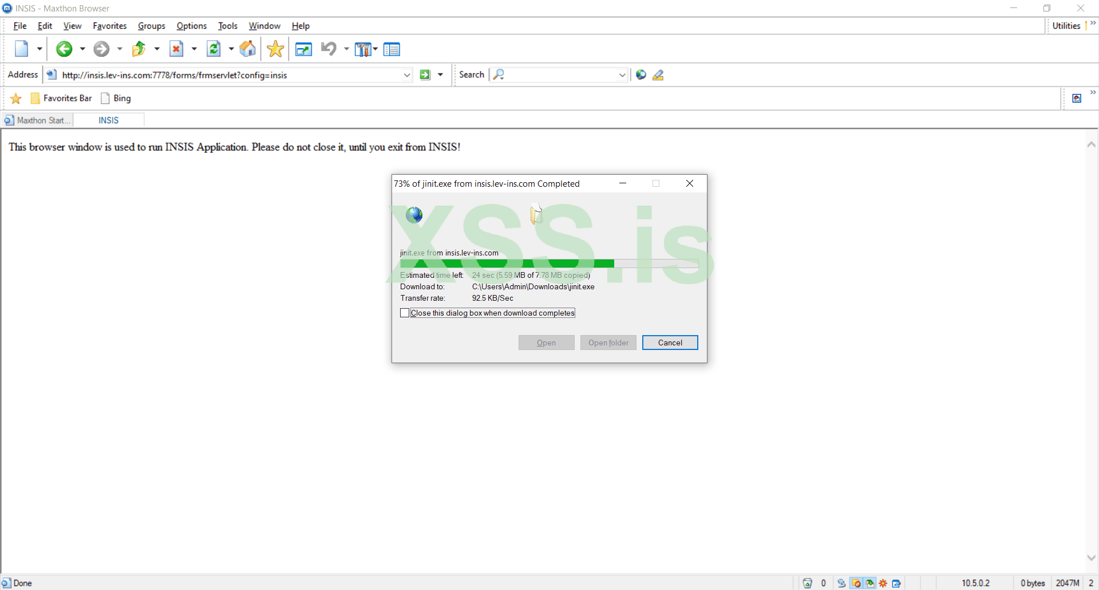Minimize the jinit.exe download dialog
Viewport: 1099px width, 590px height.
(623, 183)
